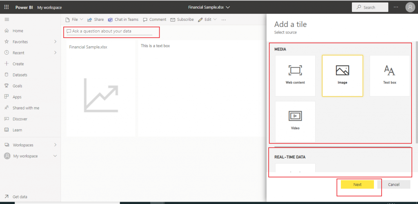Click the Search box in header
This screenshot has height=204, width=418.
tap(370, 7)
